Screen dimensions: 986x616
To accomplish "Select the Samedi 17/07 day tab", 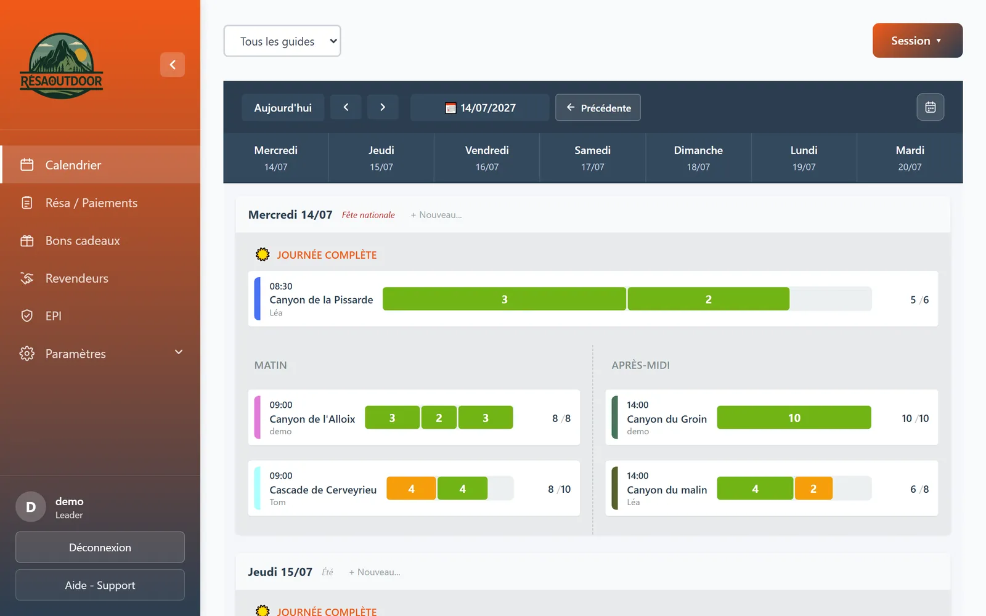I will pos(593,158).
